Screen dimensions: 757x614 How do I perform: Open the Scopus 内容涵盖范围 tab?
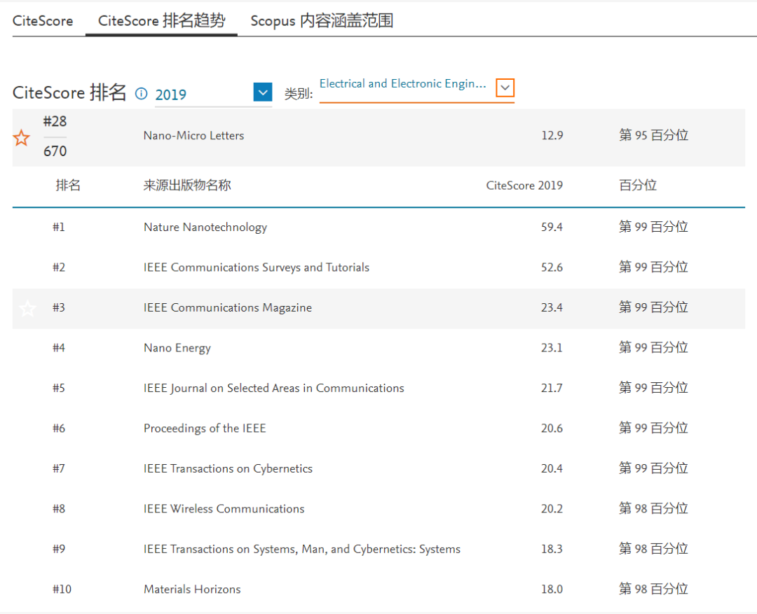[322, 21]
